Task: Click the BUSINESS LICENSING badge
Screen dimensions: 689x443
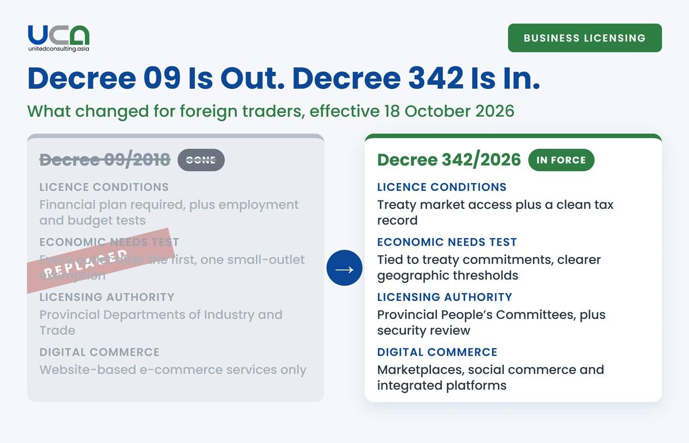Action: [x=585, y=38]
